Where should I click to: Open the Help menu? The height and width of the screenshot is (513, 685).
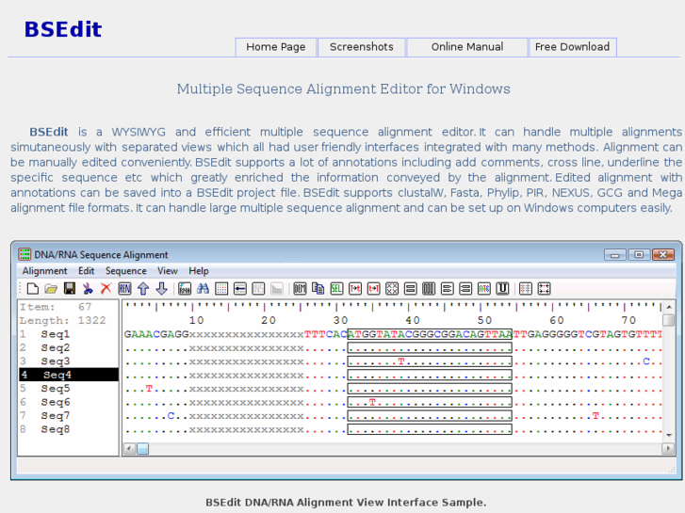tap(199, 271)
